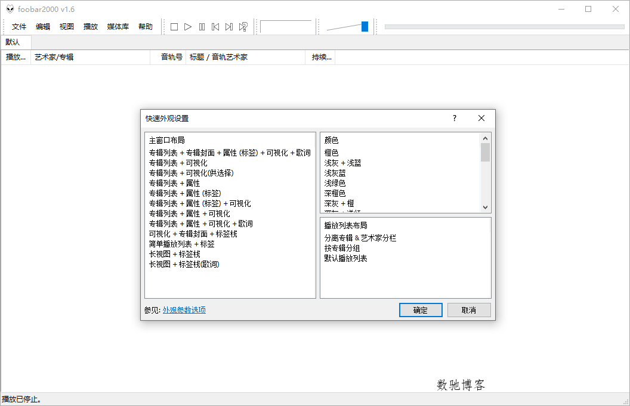
Task: Click the Pause icon in toolbar
Action: 202,27
